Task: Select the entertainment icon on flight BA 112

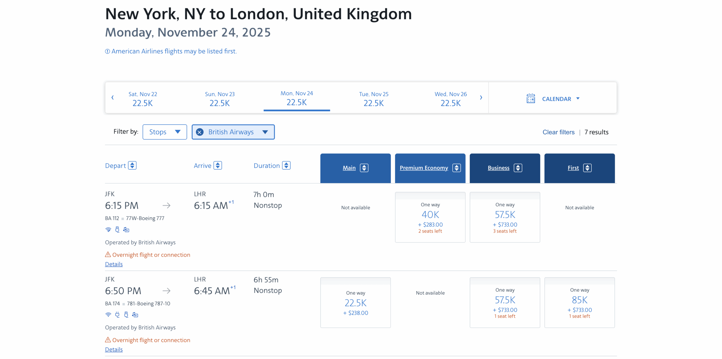Action: [126, 229]
